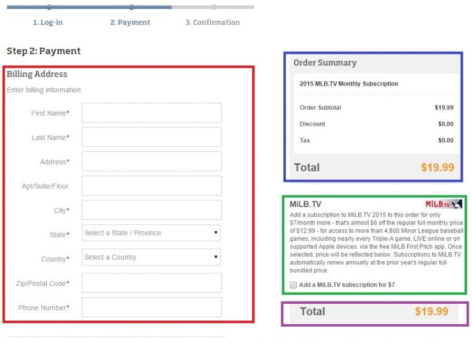Viewport: 472px width, 342px height.
Task: Click the Payment step dot on progress bar
Action: pyautogui.click(x=132, y=7)
